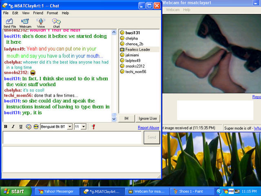This screenshot has height=196, width=261.
Task: Open the File menu
Action: click(6, 13)
